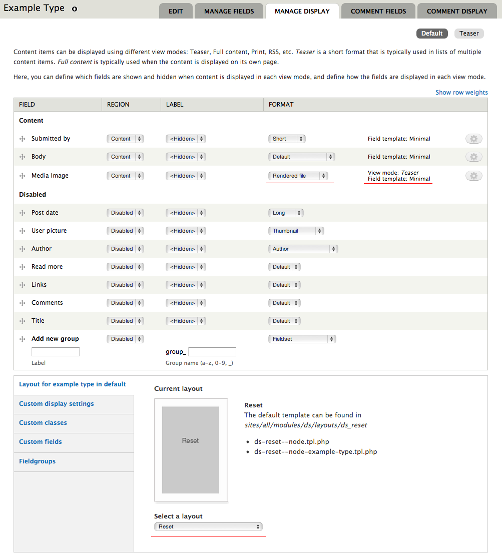Viewport: 502px width, 556px height.
Task: Open the gear settings for Submitted by
Action: 473,139
